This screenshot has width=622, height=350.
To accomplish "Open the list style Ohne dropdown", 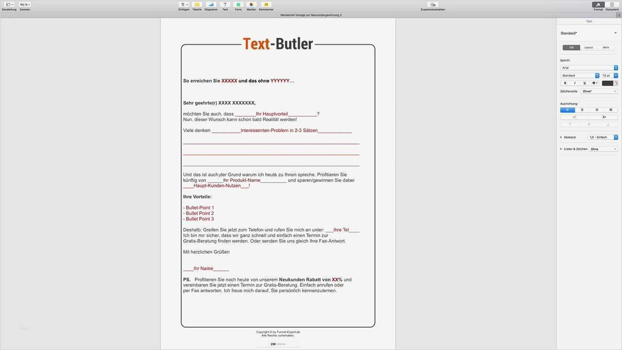I will pyautogui.click(x=603, y=149).
